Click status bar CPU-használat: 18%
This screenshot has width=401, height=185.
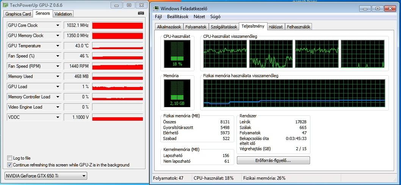coord(213,178)
